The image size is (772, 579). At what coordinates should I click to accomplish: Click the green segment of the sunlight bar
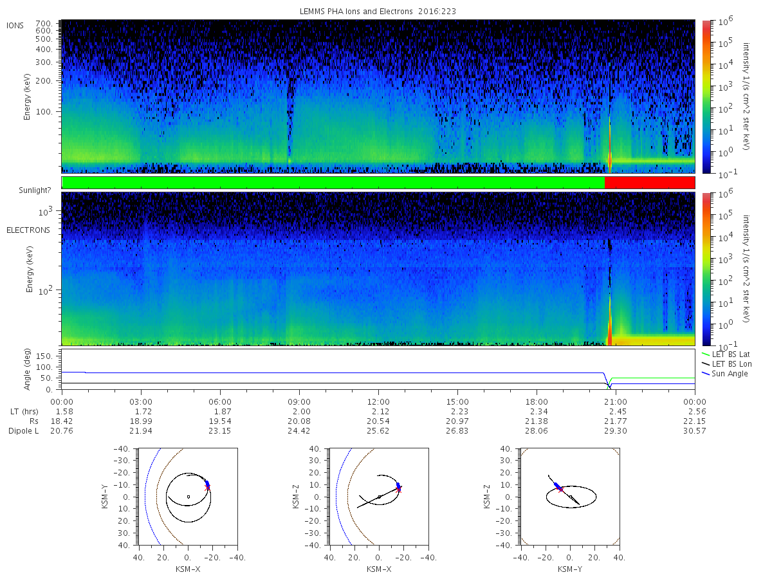[x=333, y=183]
